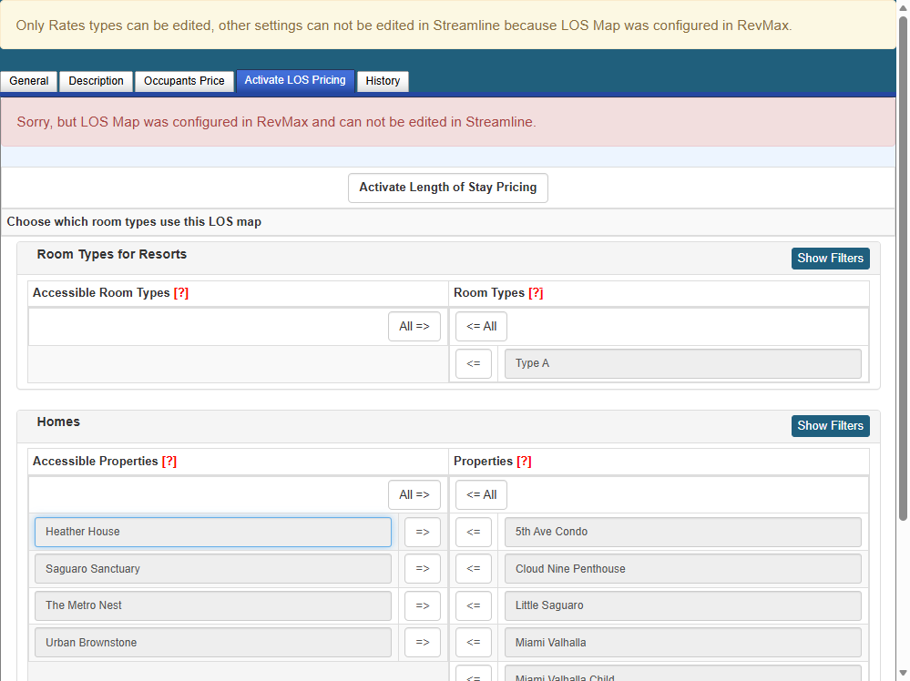Remove all properties with Homes <= All
This screenshot has width=910, height=681.
[481, 494]
